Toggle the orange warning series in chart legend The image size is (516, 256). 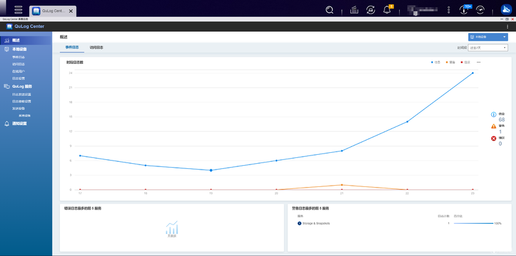[x=450, y=62]
